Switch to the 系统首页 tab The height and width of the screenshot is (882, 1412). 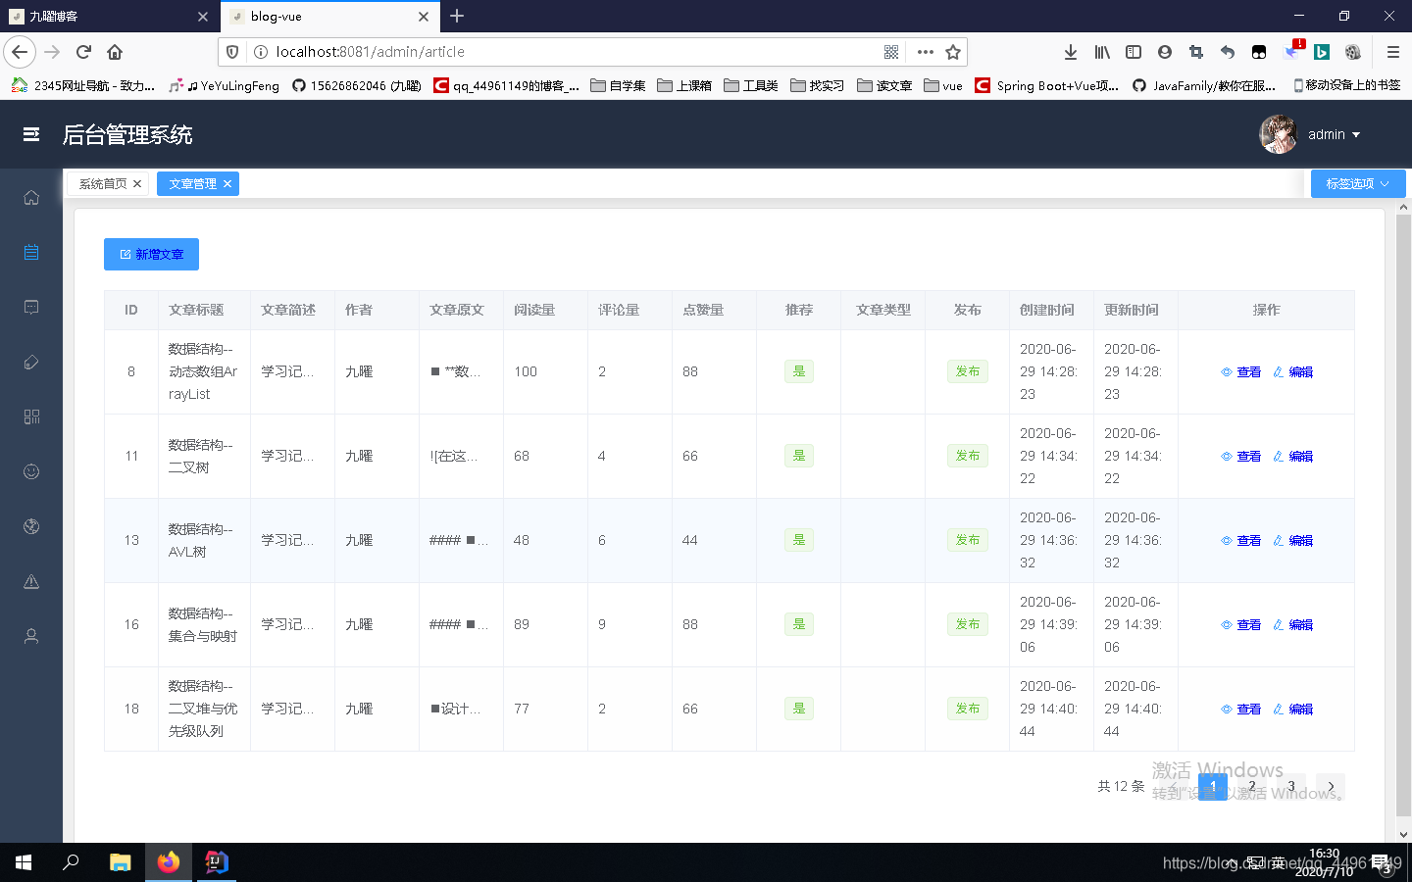point(103,183)
